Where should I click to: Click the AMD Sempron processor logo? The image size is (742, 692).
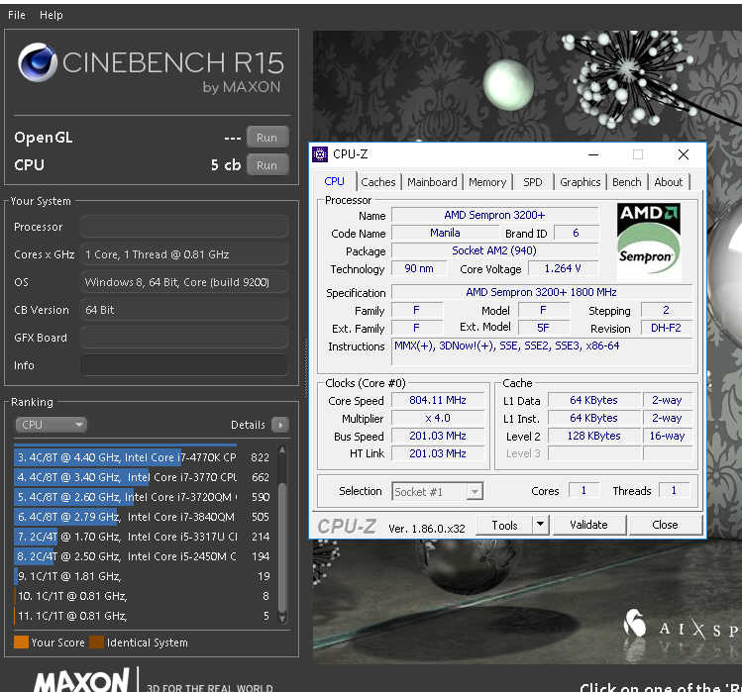pyautogui.click(x=649, y=240)
